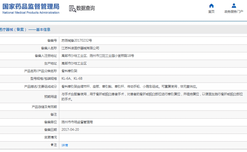Click the 数据查询 search document icon
This screenshot has height=152, width=247.
coord(72,9)
